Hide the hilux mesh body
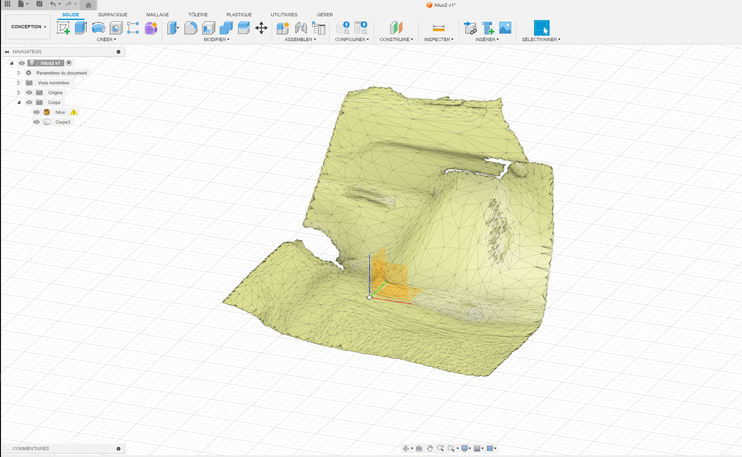The width and height of the screenshot is (742, 457). 37,112
